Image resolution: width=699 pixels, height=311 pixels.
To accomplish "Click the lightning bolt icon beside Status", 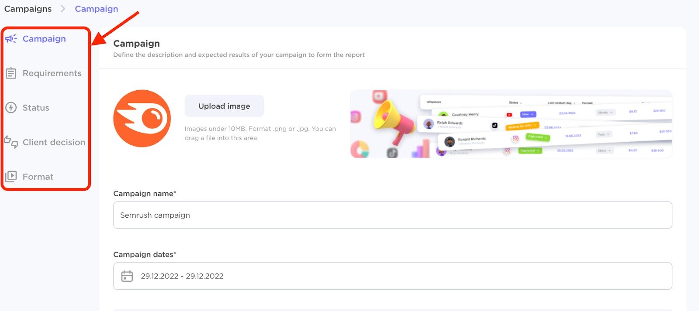I will point(11,108).
